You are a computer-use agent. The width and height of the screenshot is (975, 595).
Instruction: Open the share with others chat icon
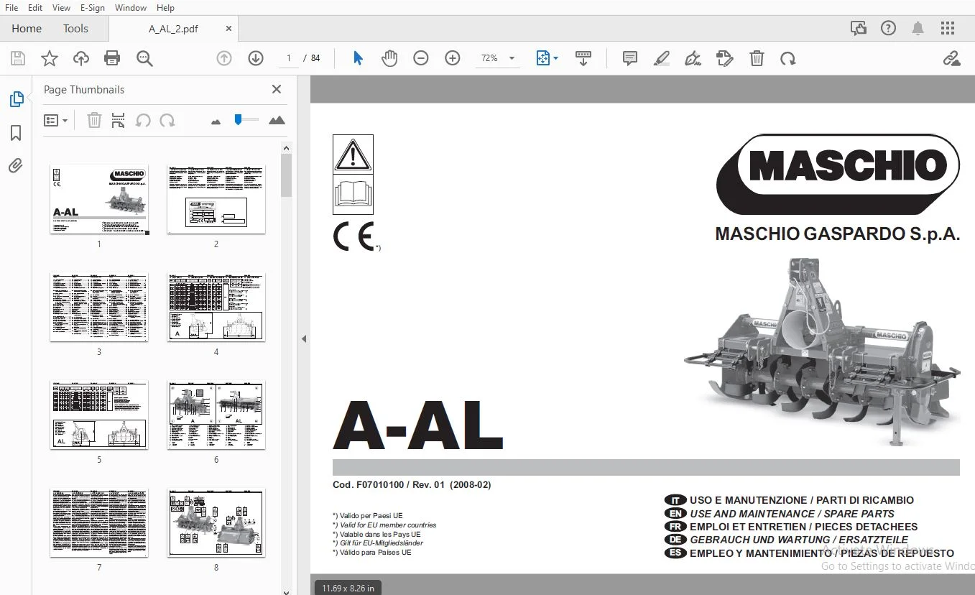(x=859, y=29)
